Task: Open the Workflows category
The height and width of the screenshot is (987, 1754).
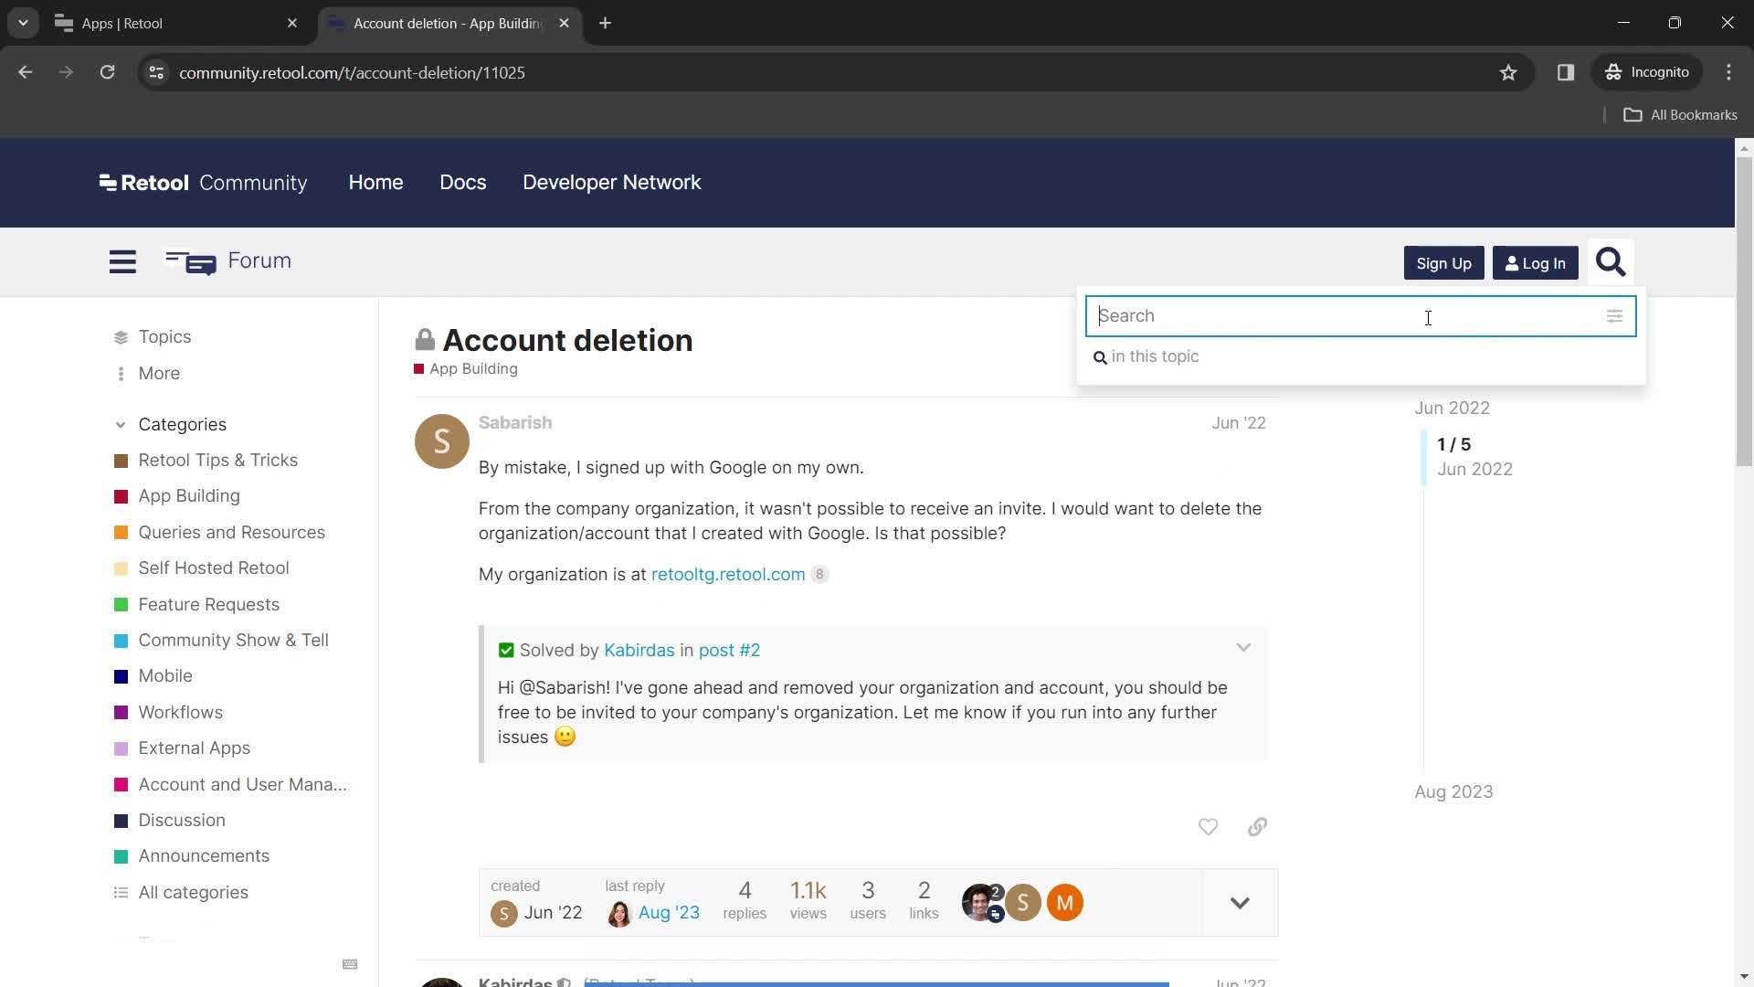Action: click(x=180, y=713)
